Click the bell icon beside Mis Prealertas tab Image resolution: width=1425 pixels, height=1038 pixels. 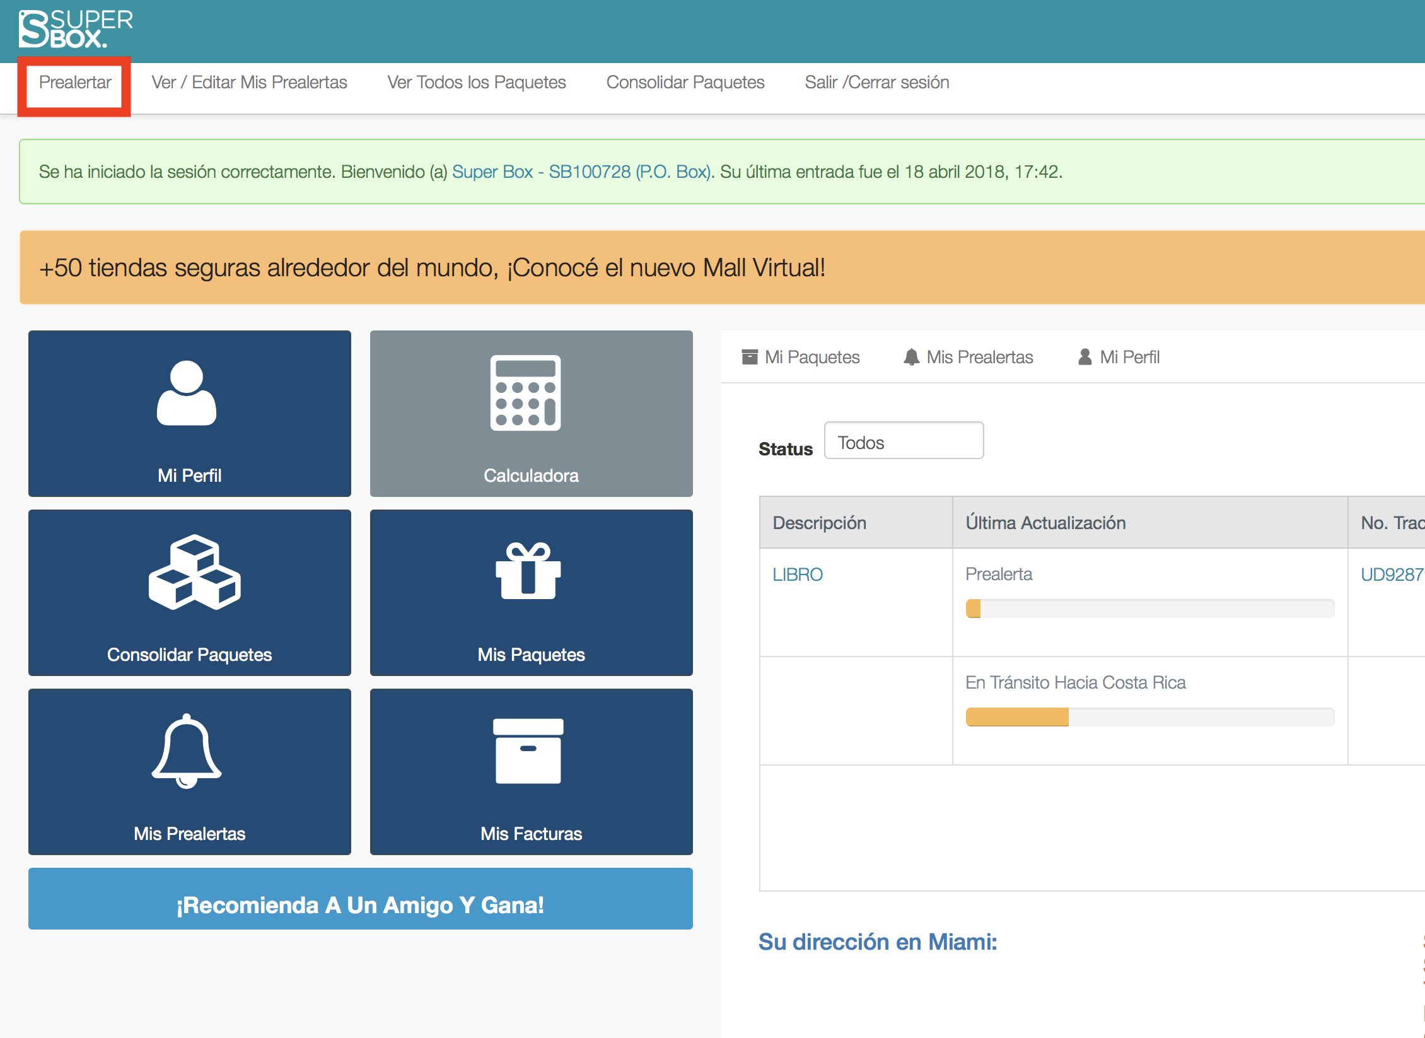[x=911, y=357]
